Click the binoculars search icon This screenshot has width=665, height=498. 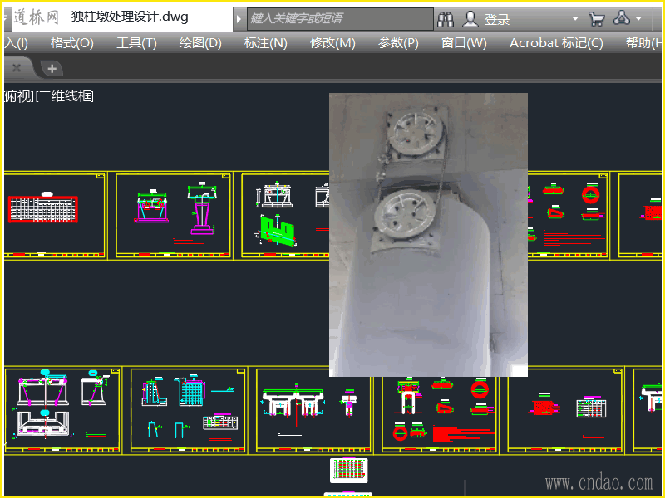pos(446,19)
